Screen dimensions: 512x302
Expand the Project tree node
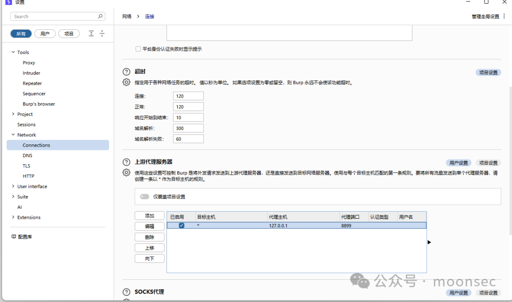13,114
